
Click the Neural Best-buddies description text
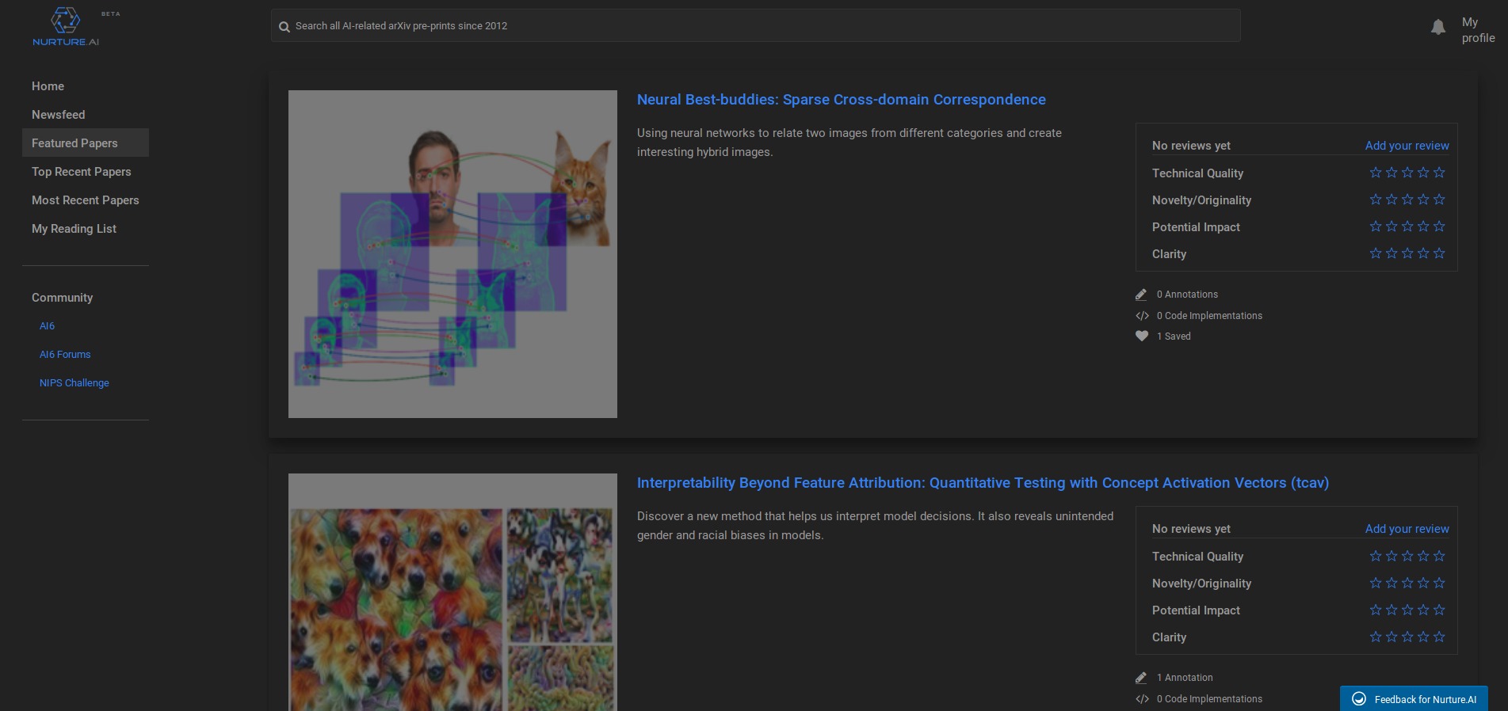click(849, 143)
